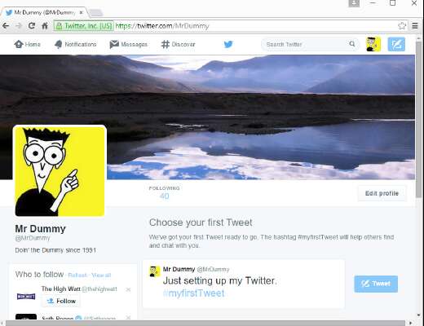Open a new browser tab
424x326 pixels.
pyautogui.click(x=95, y=12)
